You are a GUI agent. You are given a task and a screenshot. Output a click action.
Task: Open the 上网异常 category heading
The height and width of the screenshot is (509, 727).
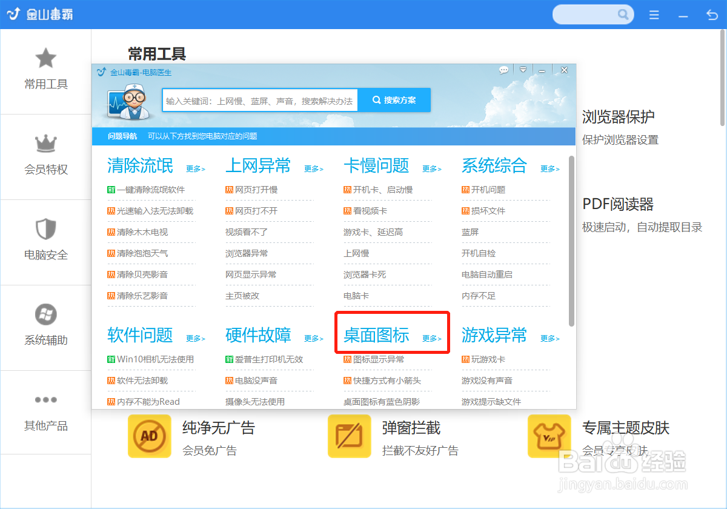click(258, 165)
